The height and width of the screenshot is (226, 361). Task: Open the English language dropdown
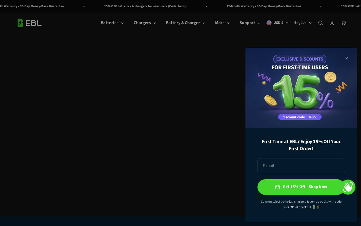click(303, 23)
